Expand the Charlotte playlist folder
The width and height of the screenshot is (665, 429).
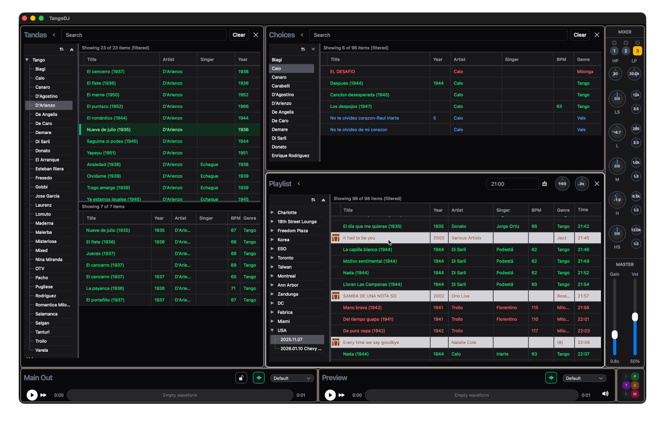pos(272,212)
